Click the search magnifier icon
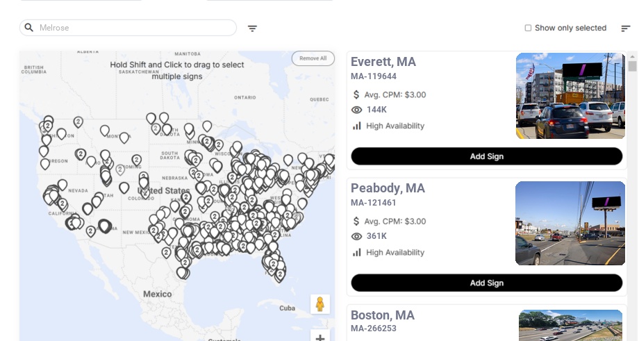Viewport: 639px width, 341px height. pos(29,28)
